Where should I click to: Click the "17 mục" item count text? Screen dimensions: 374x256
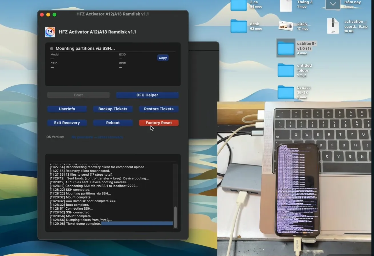point(303,29)
